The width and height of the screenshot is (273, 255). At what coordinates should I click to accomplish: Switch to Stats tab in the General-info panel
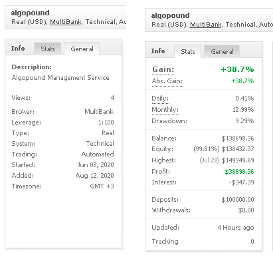tap(48, 49)
